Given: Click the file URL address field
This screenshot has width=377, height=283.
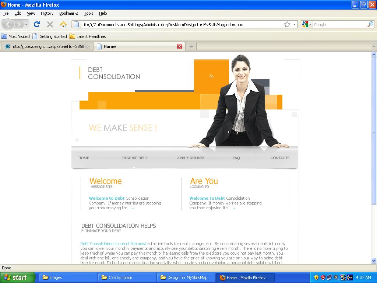Looking at the screenshot, I should 182,25.
